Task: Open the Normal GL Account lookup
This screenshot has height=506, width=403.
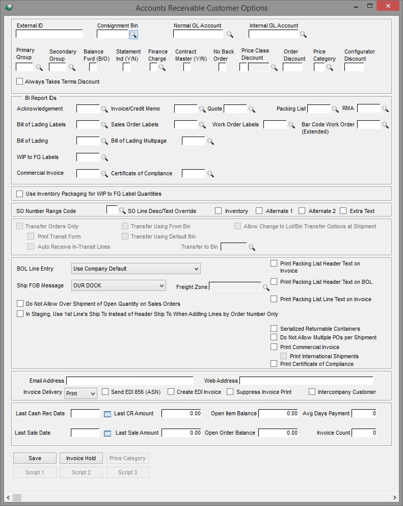Action: click(230, 35)
